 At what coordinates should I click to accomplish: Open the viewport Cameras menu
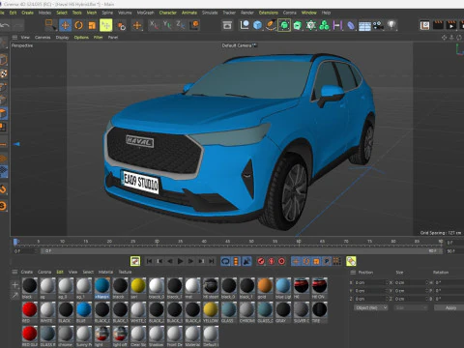(x=43, y=38)
